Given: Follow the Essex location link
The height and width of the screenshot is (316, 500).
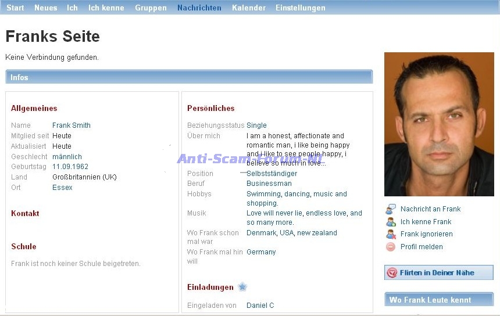Looking at the screenshot, I should (x=62, y=188).
